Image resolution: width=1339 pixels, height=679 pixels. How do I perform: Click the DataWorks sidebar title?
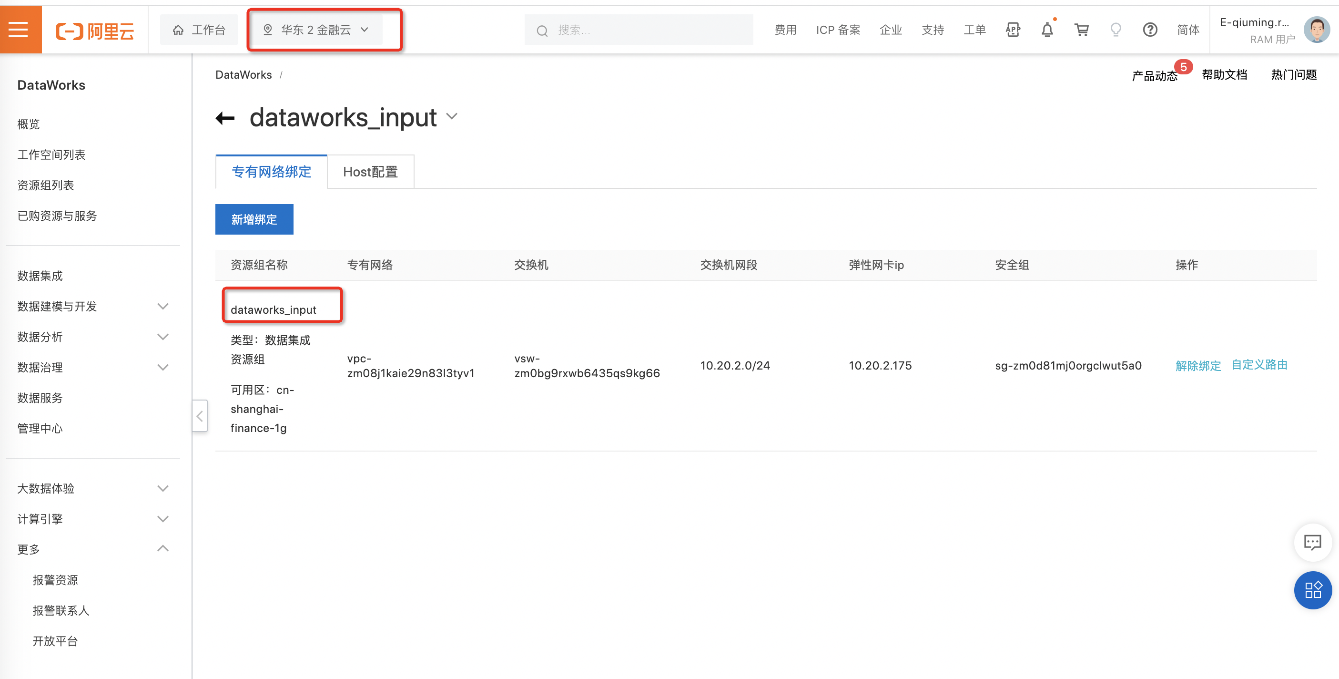(51, 85)
